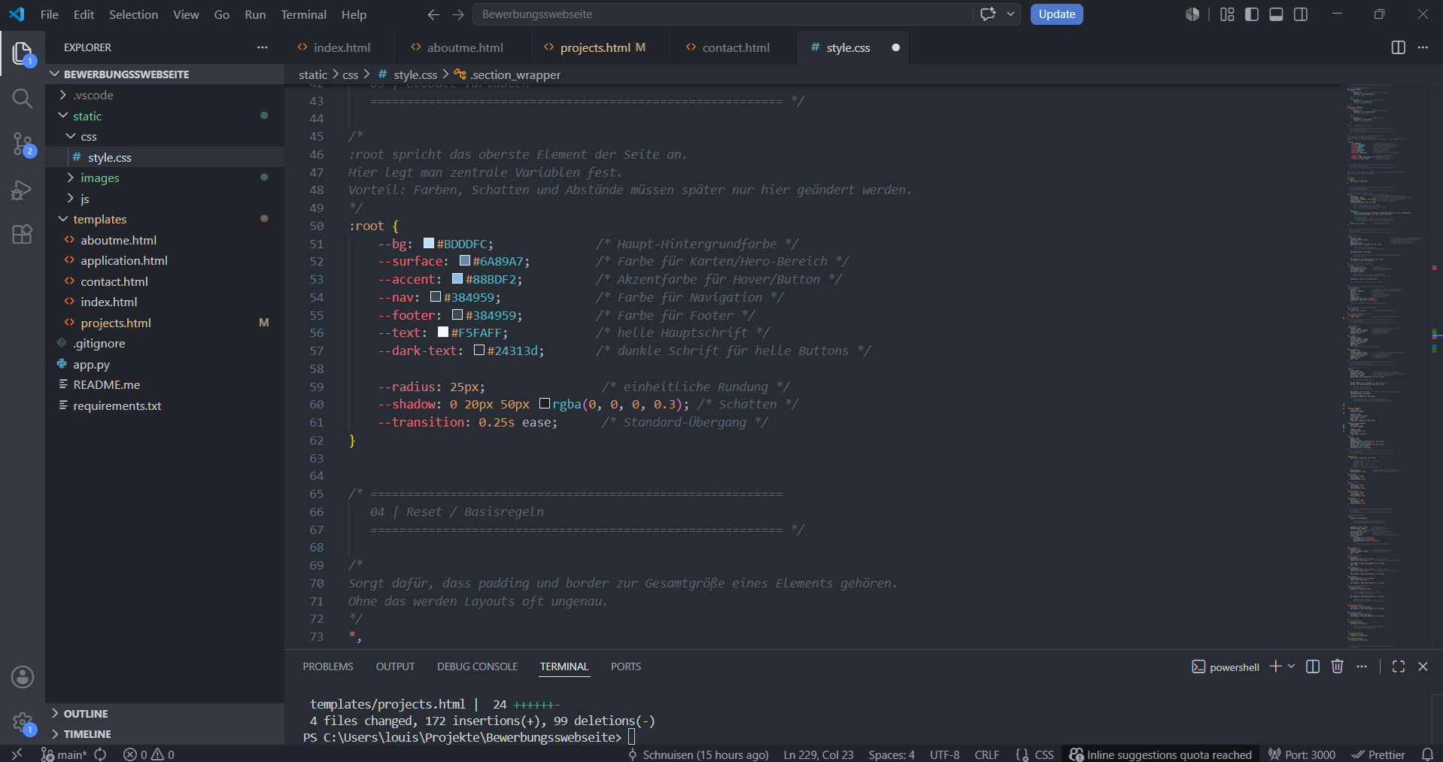Split the terminal panel
Viewport: 1443px width, 762px height.
[x=1313, y=666]
